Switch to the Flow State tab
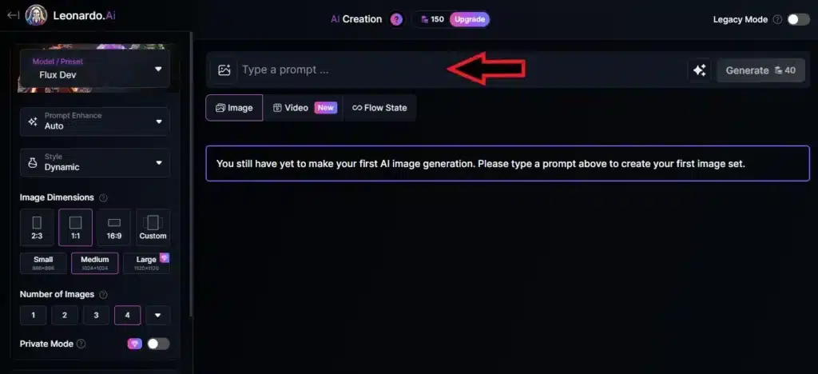The height and width of the screenshot is (374, 818). click(379, 108)
